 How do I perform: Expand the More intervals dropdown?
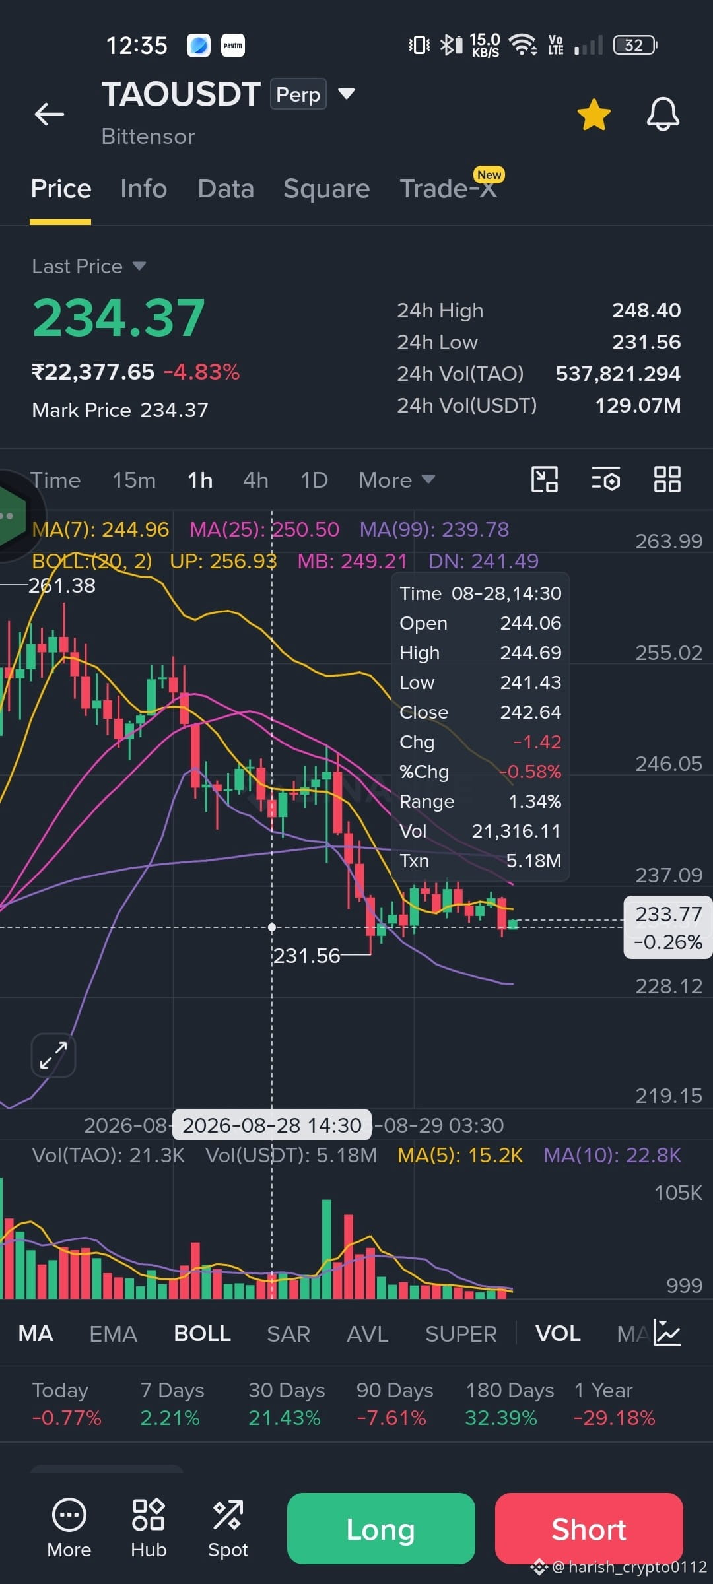click(397, 480)
